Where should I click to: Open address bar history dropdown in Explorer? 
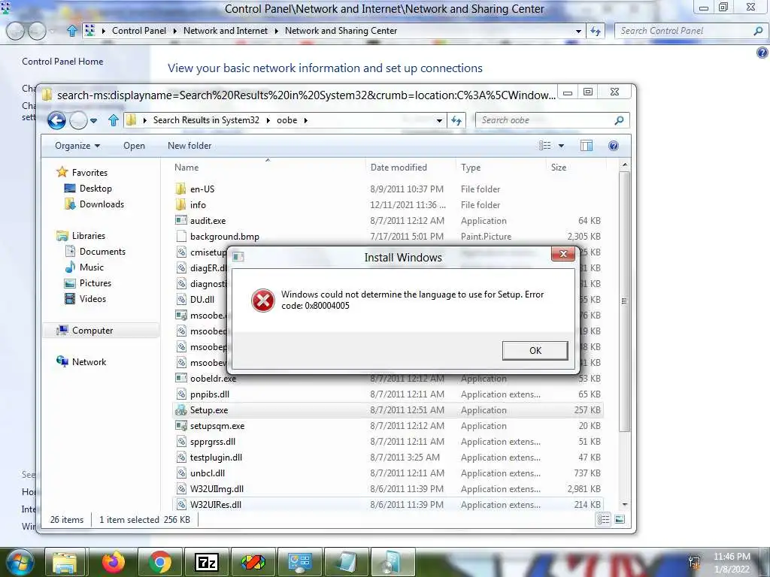439,120
